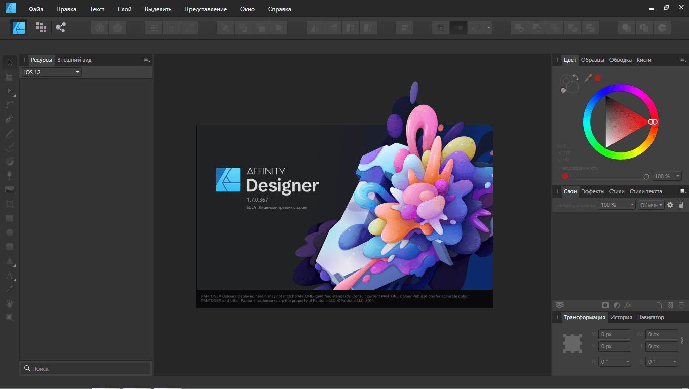
Task: Open the Слой menu
Action: pyautogui.click(x=124, y=9)
